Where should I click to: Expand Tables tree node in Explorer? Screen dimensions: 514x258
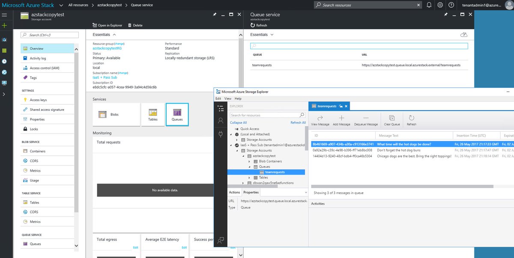[x=250, y=177]
